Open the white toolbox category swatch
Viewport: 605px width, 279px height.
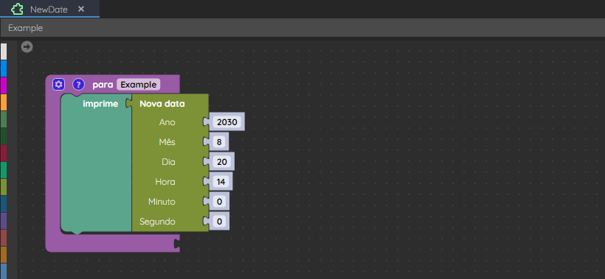(x=4, y=52)
